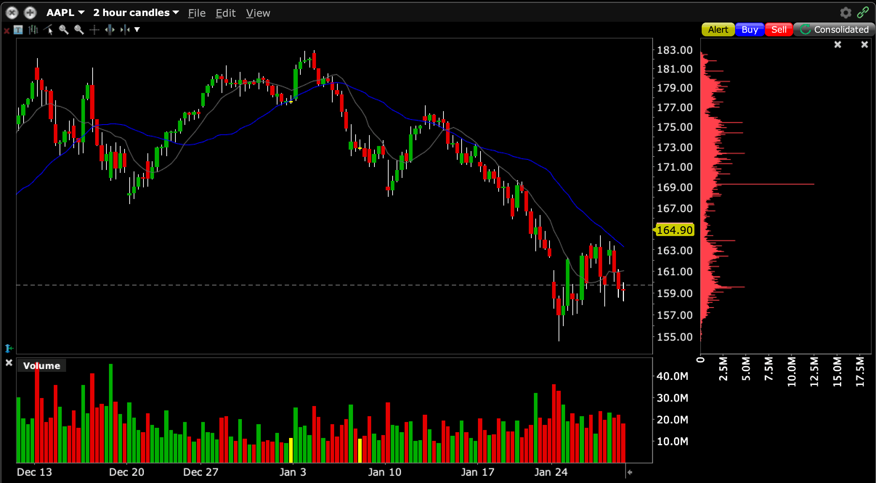This screenshot has width=876, height=483.
Task: Close the Volume panel
Action: coord(9,362)
